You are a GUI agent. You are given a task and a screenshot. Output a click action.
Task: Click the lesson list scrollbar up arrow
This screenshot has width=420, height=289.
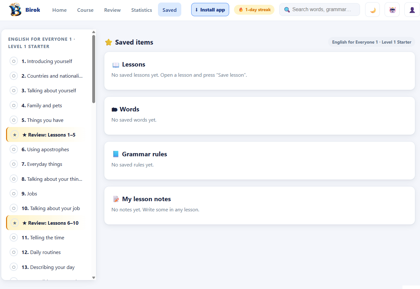[x=94, y=32]
